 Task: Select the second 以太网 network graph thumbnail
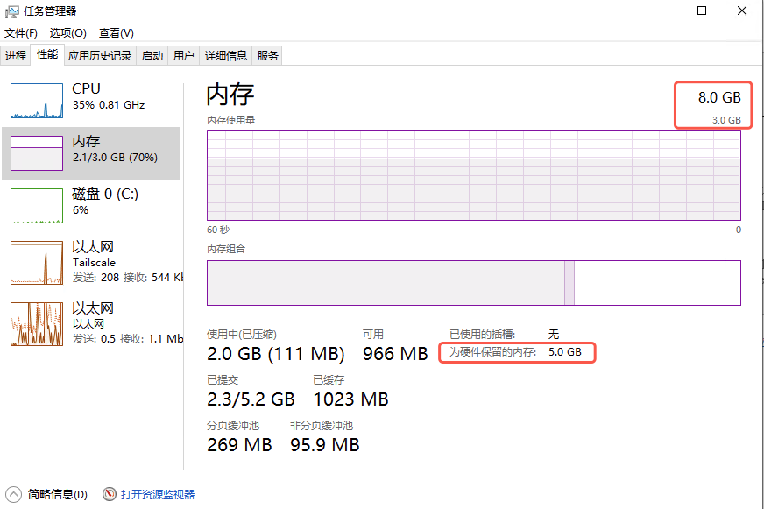(37, 324)
